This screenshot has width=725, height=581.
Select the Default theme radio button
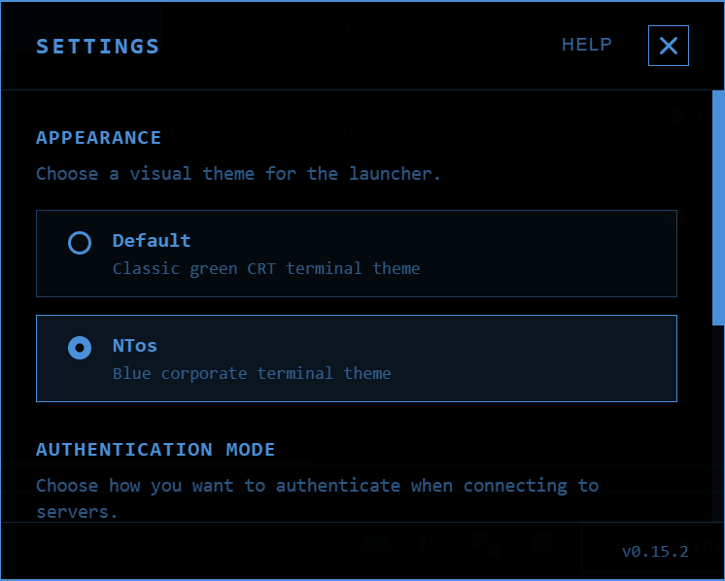tap(80, 243)
